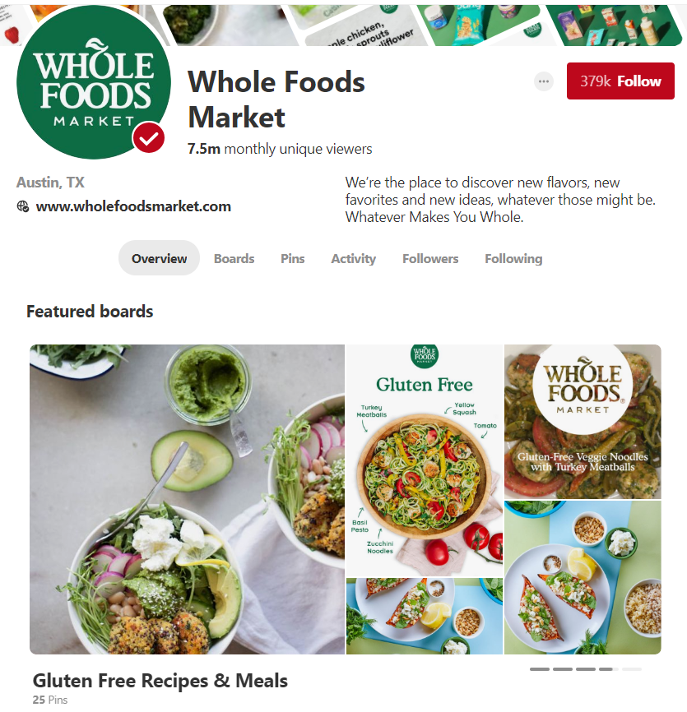Visit www.wholefoodsmarket.com link
The width and height of the screenshot is (687, 712).
coord(133,206)
